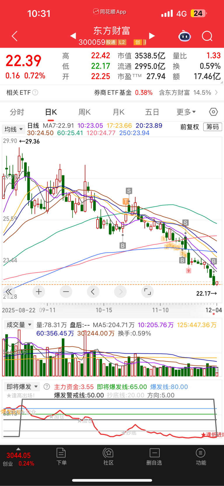Switch to the previous stock triangle arrow
224x486 pixels.
73,36
